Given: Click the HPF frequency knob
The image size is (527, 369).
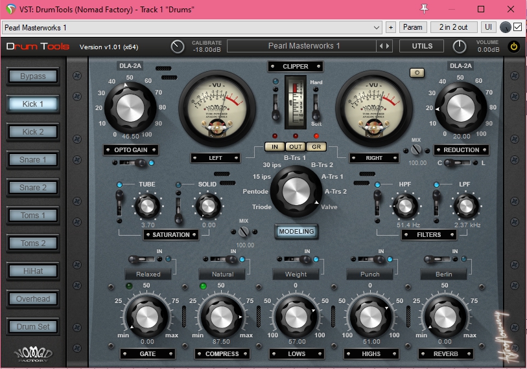Looking at the screenshot, I should click(405, 207).
